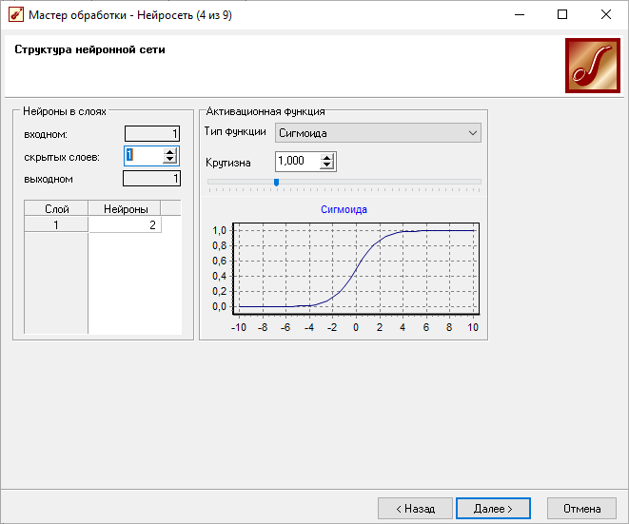Click the скрытых слоев input field
Screen dimensions: 629x524
click(x=144, y=156)
